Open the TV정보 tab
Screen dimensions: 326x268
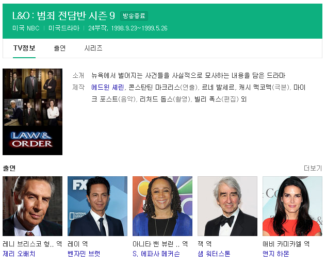(24, 48)
